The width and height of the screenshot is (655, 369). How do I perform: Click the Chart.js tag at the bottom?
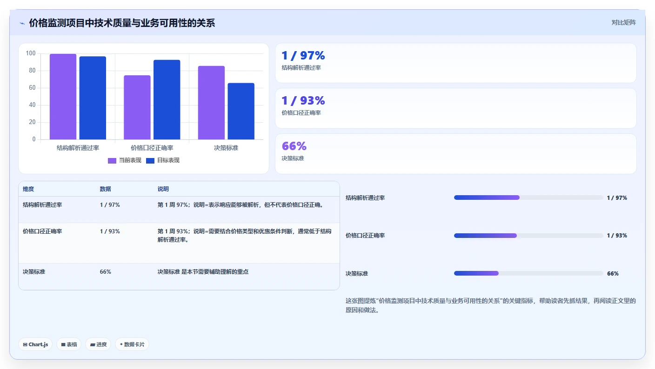click(35, 344)
